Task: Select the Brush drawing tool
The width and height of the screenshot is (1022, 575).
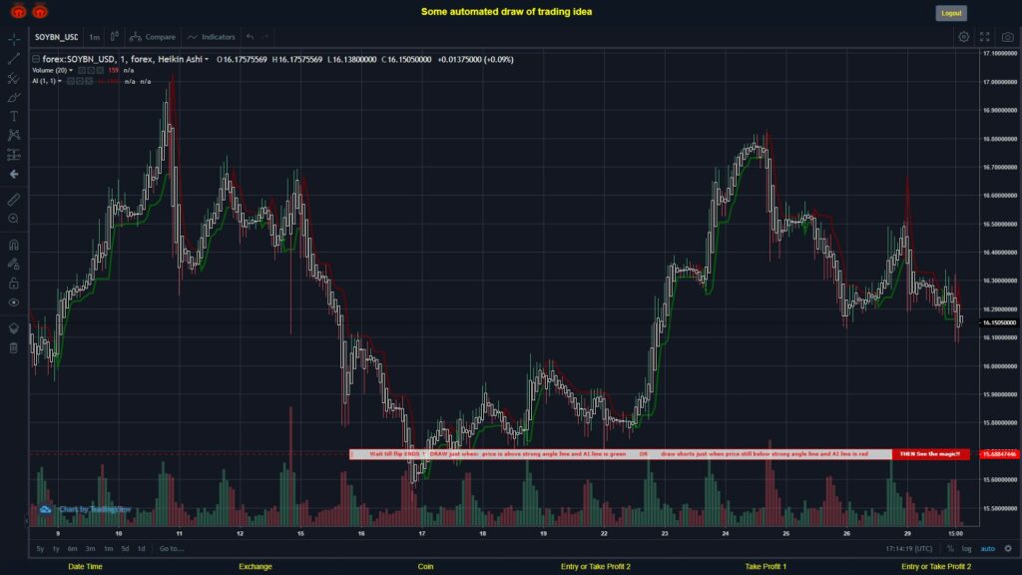Action: coord(13,99)
